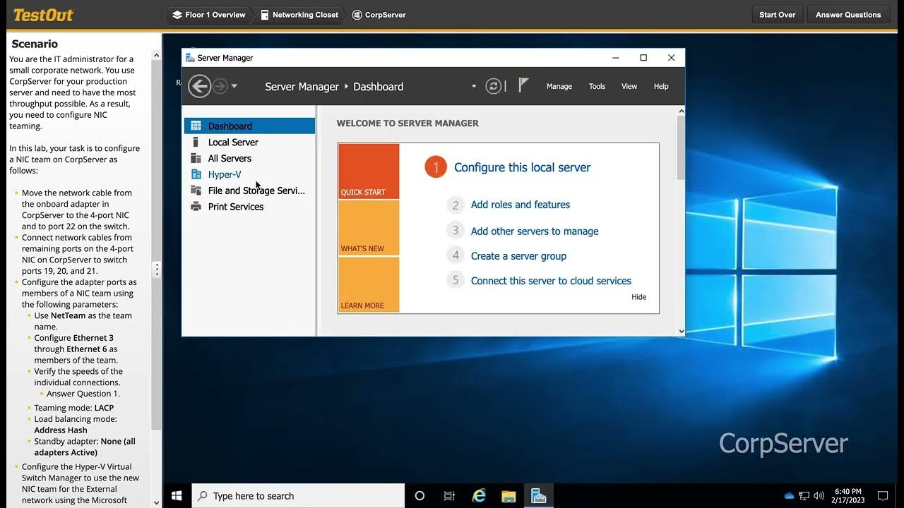Open Cortana circle icon
Screen dimensions: 904x508
pos(420,496)
